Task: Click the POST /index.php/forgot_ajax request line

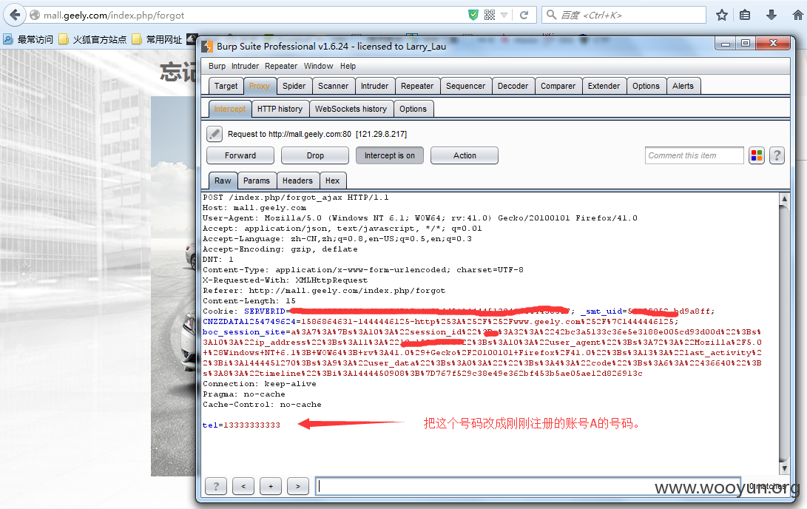Action: [x=296, y=198]
